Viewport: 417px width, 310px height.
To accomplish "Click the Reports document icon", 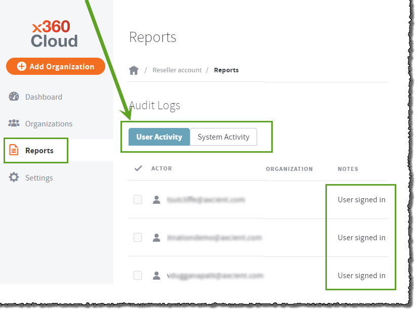I will pos(14,150).
